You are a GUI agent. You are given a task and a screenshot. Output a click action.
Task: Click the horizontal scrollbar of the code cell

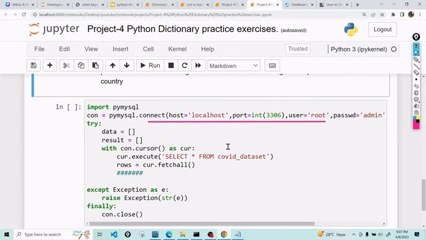202,224
